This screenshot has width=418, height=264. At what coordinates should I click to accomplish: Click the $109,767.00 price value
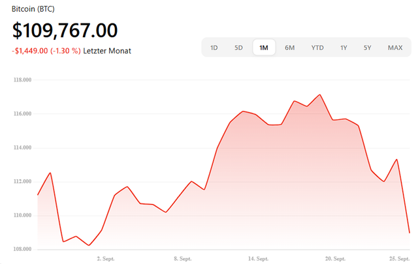click(x=65, y=31)
